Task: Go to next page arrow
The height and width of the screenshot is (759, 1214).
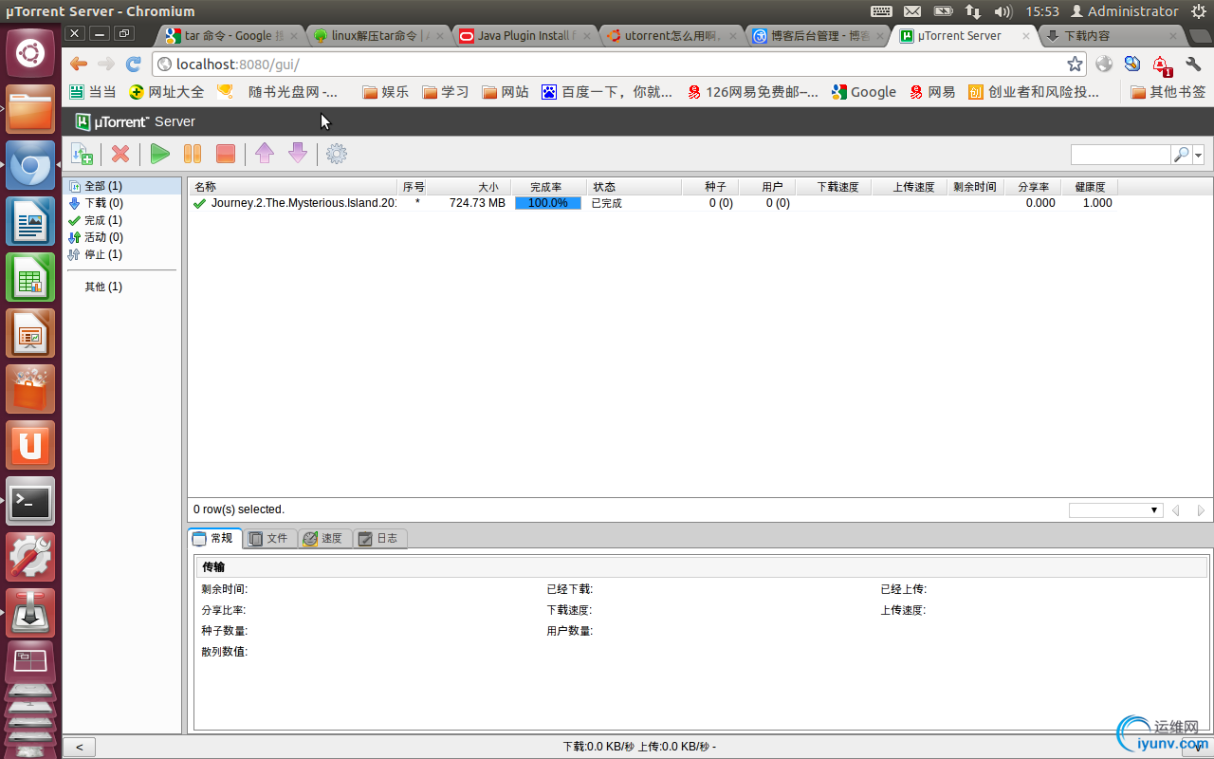Action: (x=1201, y=510)
